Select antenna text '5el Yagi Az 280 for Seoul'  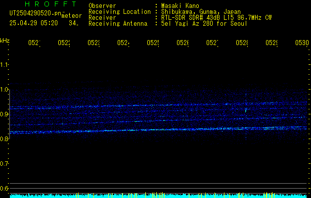(204, 24)
